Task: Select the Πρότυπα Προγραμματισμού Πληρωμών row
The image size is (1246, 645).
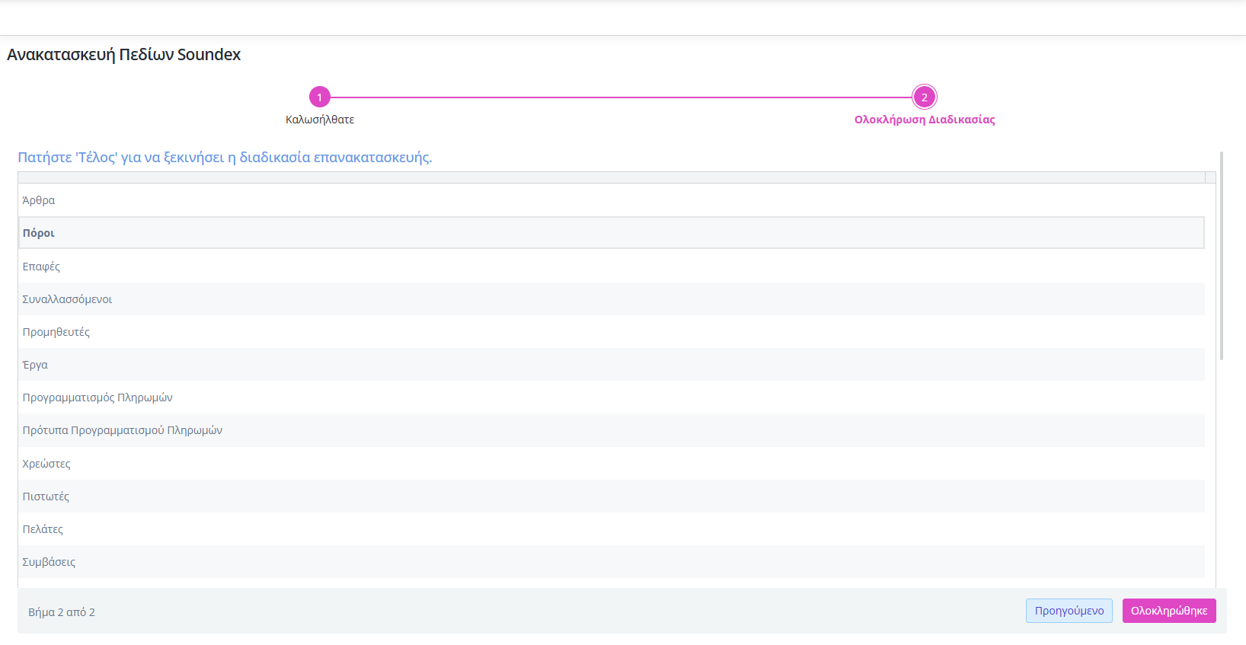Action: click(x=612, y=430)
